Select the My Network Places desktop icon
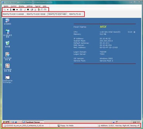The image size is (143, 129). click(7, 34)
